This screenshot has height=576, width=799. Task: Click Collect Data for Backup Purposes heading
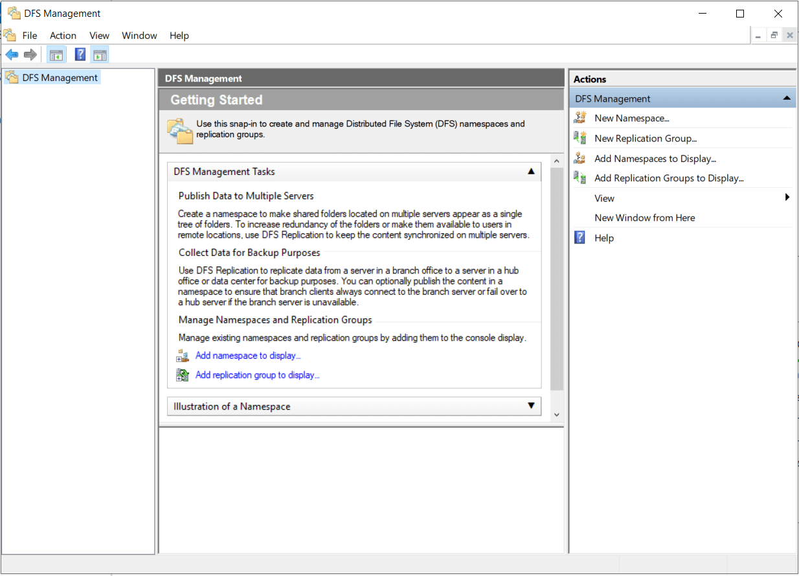249,253
